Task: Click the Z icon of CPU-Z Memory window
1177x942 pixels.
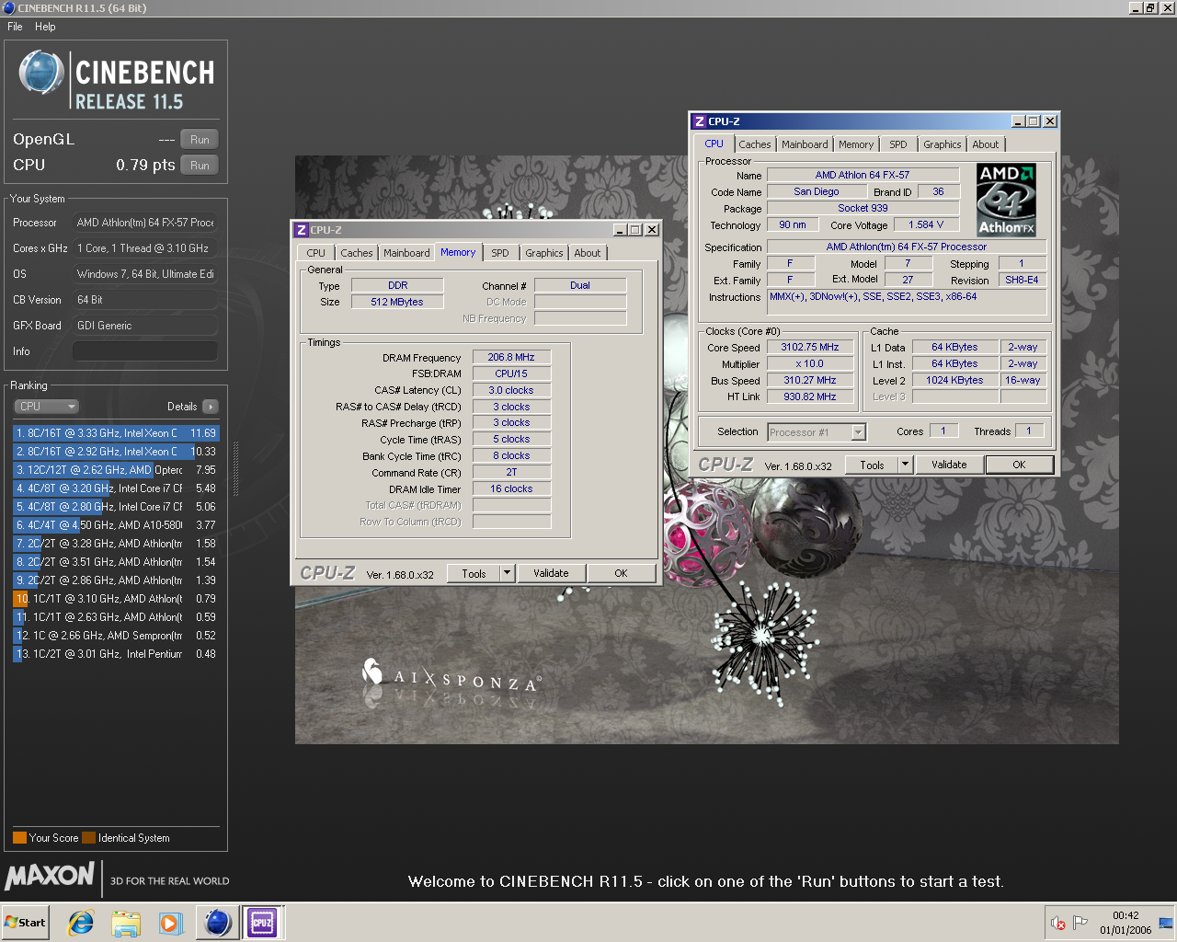Action: tap(301, 230)
